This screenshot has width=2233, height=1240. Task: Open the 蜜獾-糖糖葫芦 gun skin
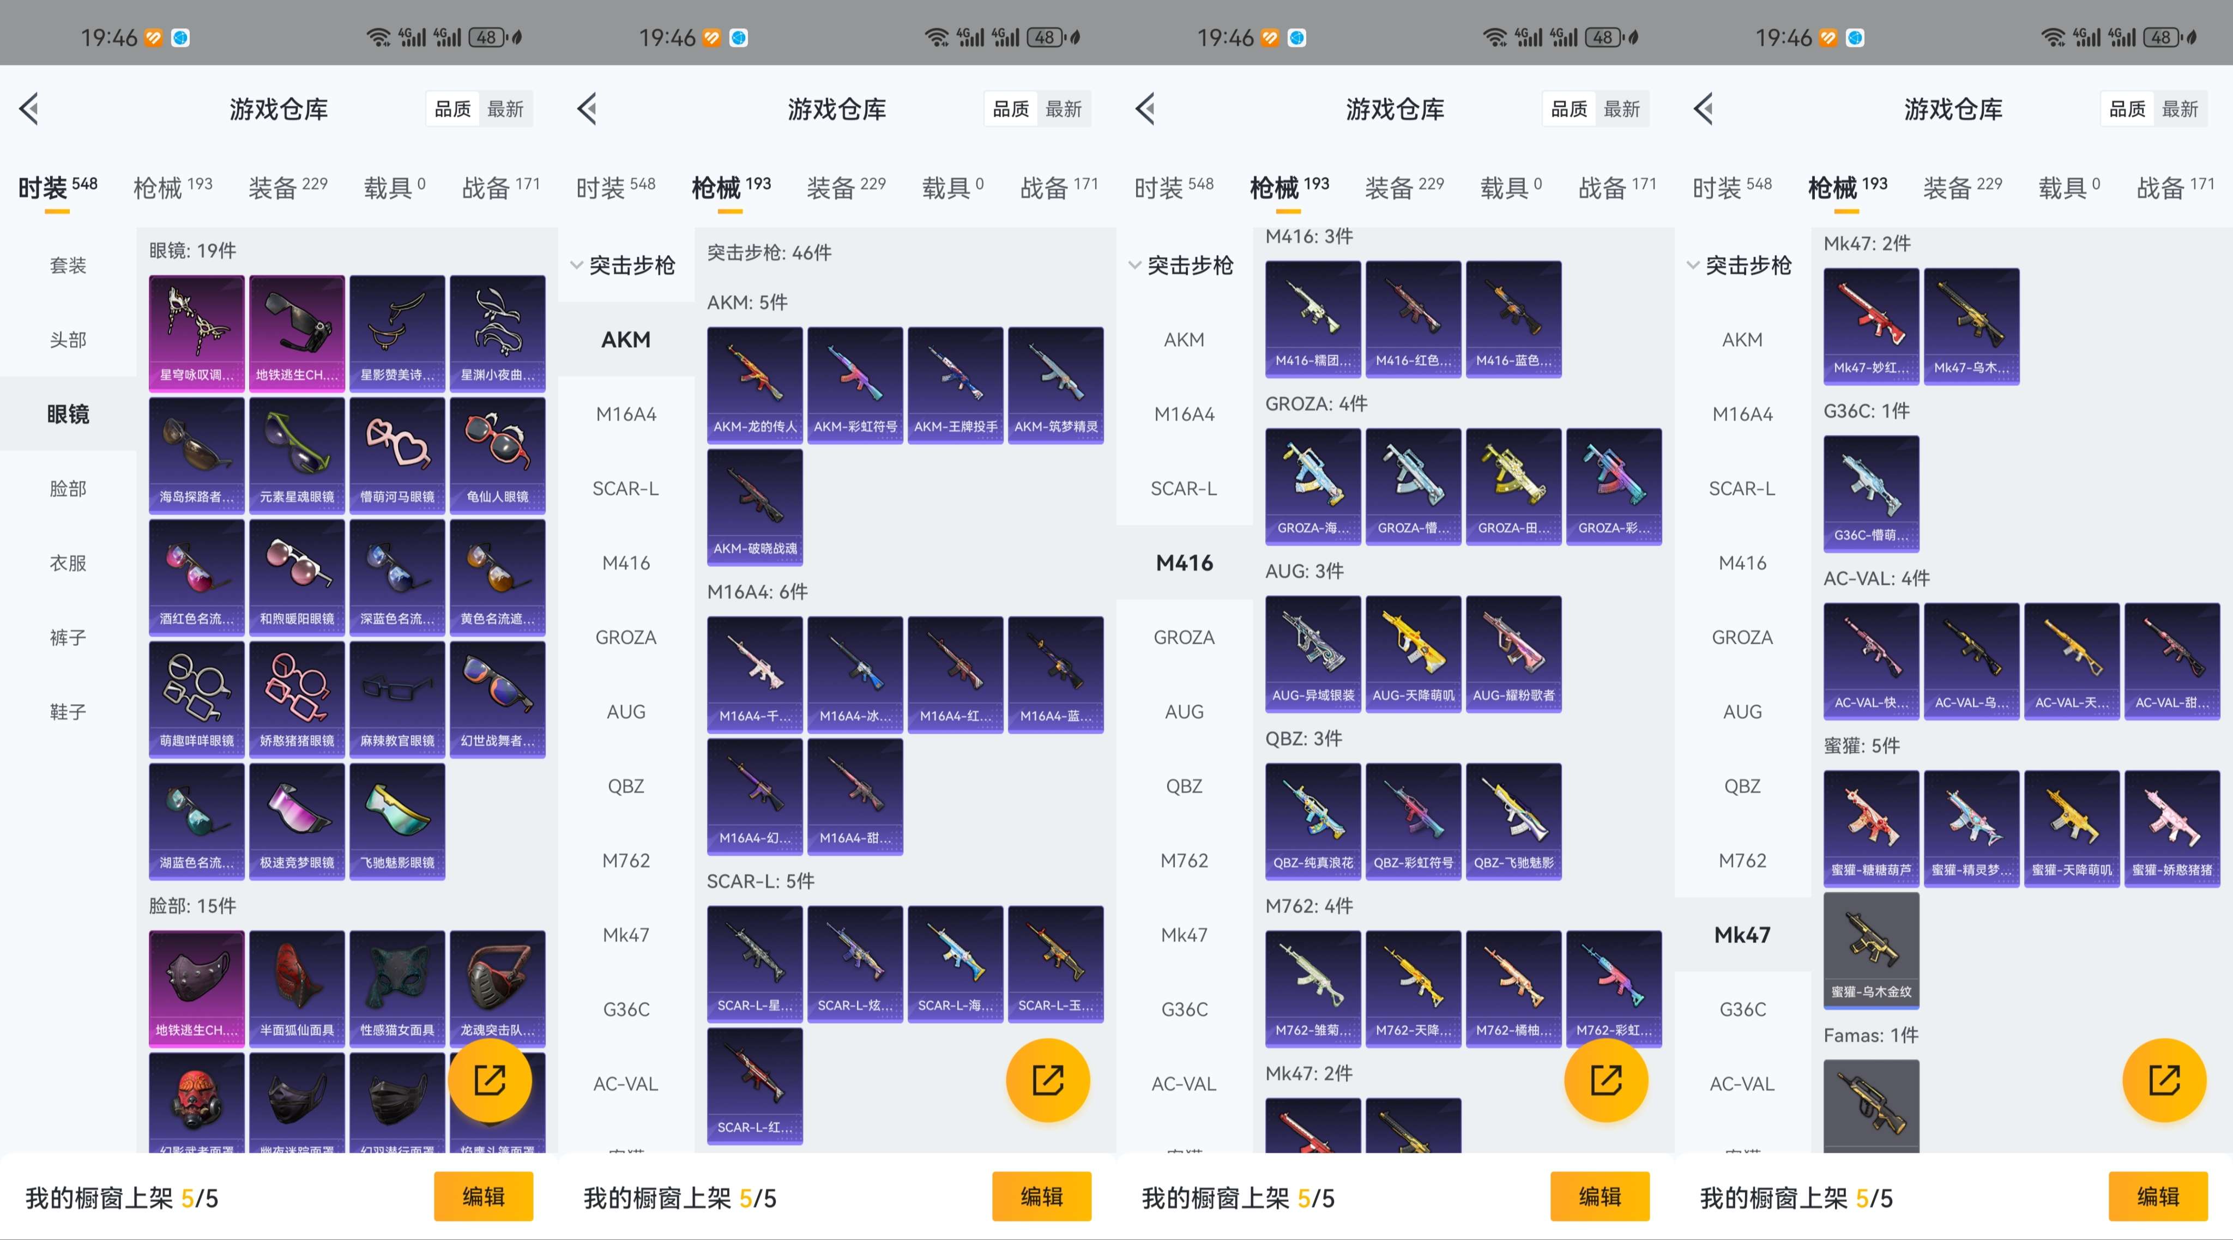tap(1872, 828)
